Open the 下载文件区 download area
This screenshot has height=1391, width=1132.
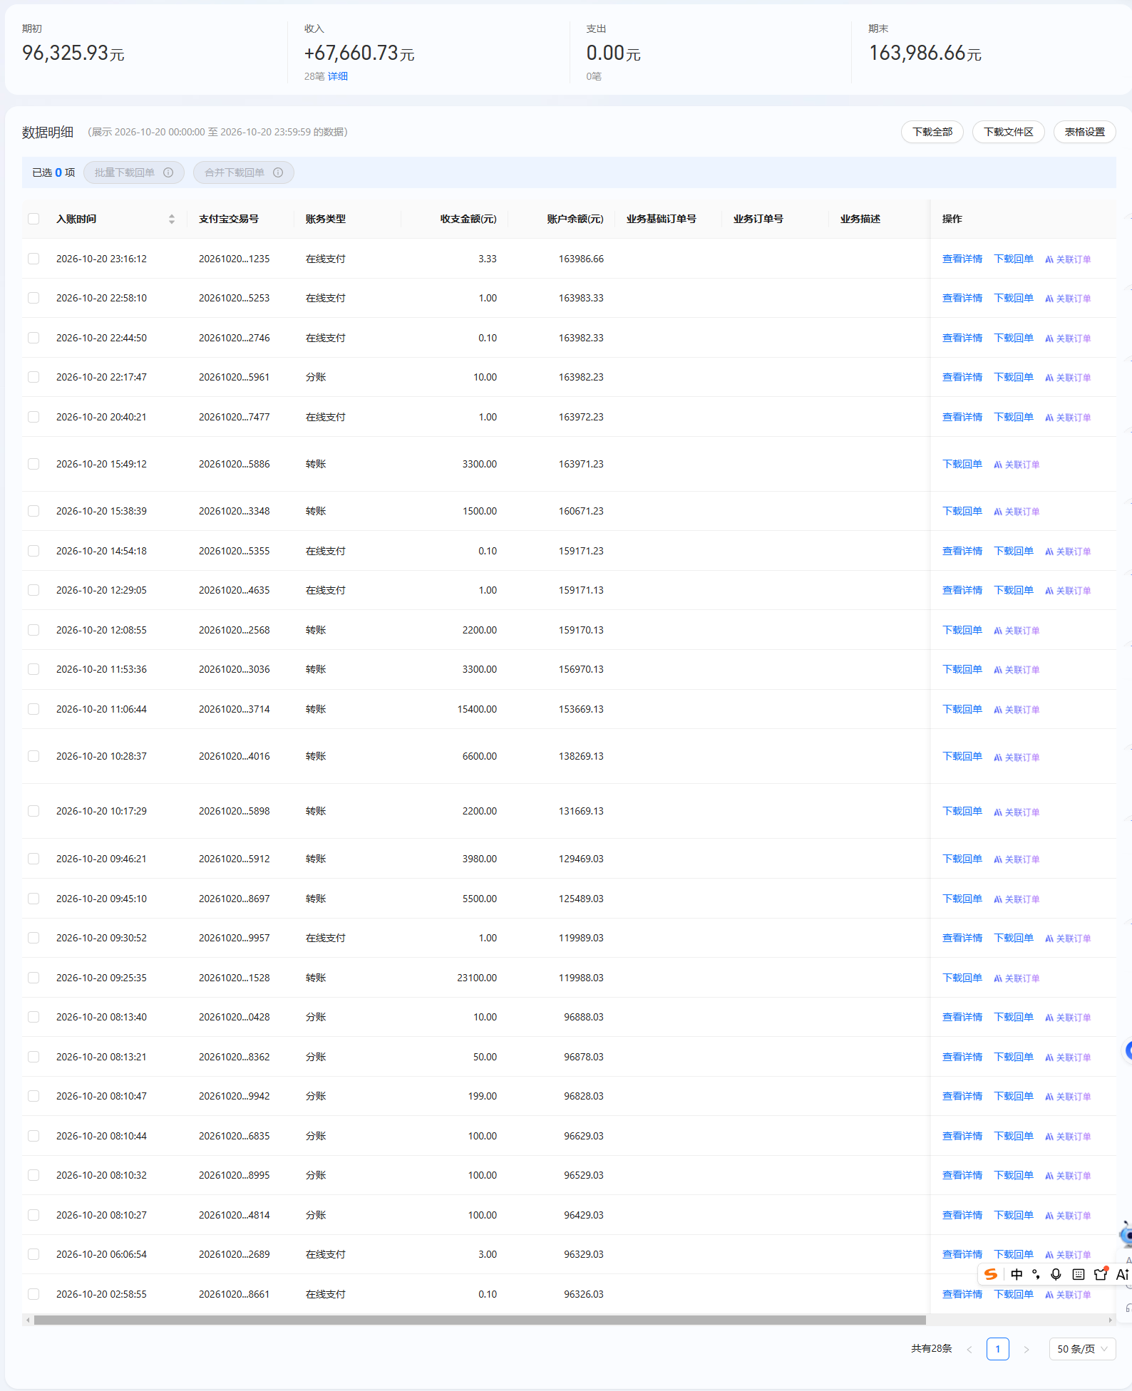pyautogui.click(x=1009, y=132)
